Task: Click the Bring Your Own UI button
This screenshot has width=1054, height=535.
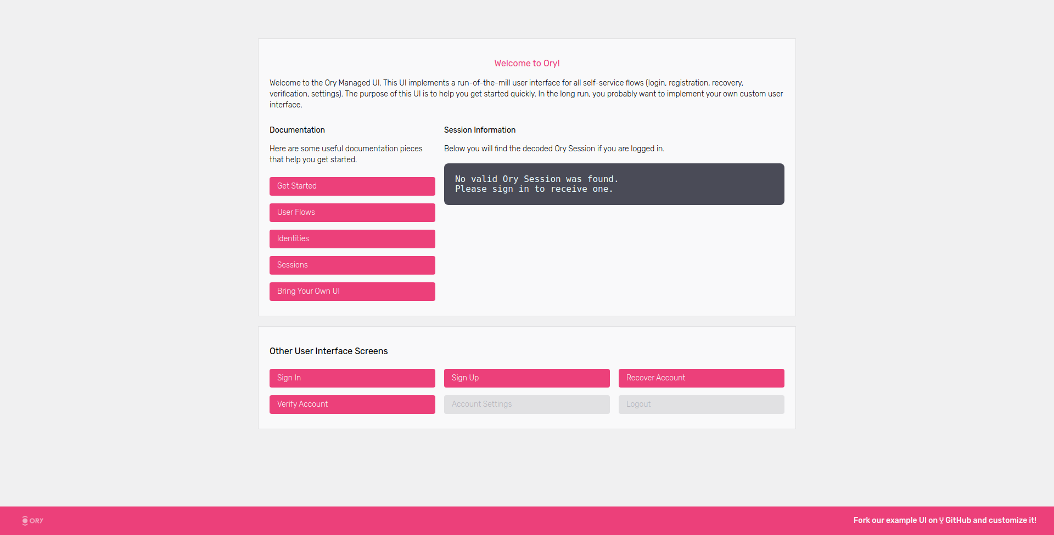Action: [352, 292]
